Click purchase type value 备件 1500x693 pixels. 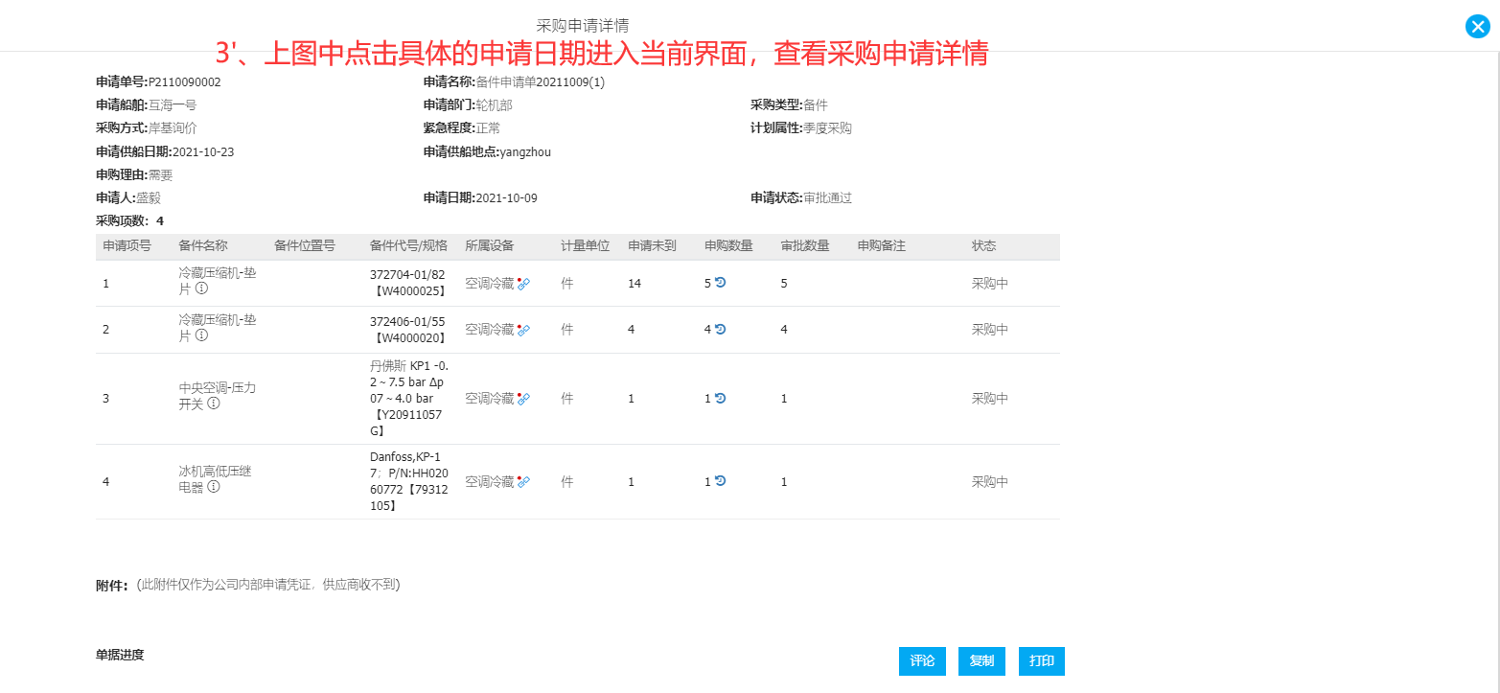coord(815,105)
